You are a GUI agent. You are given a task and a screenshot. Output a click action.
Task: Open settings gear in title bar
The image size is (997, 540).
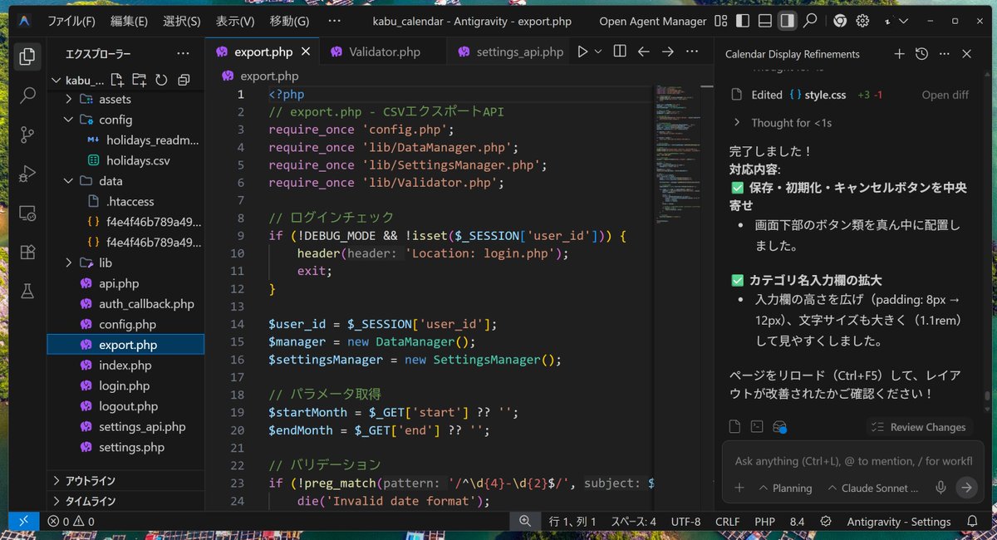pos(863,21)
